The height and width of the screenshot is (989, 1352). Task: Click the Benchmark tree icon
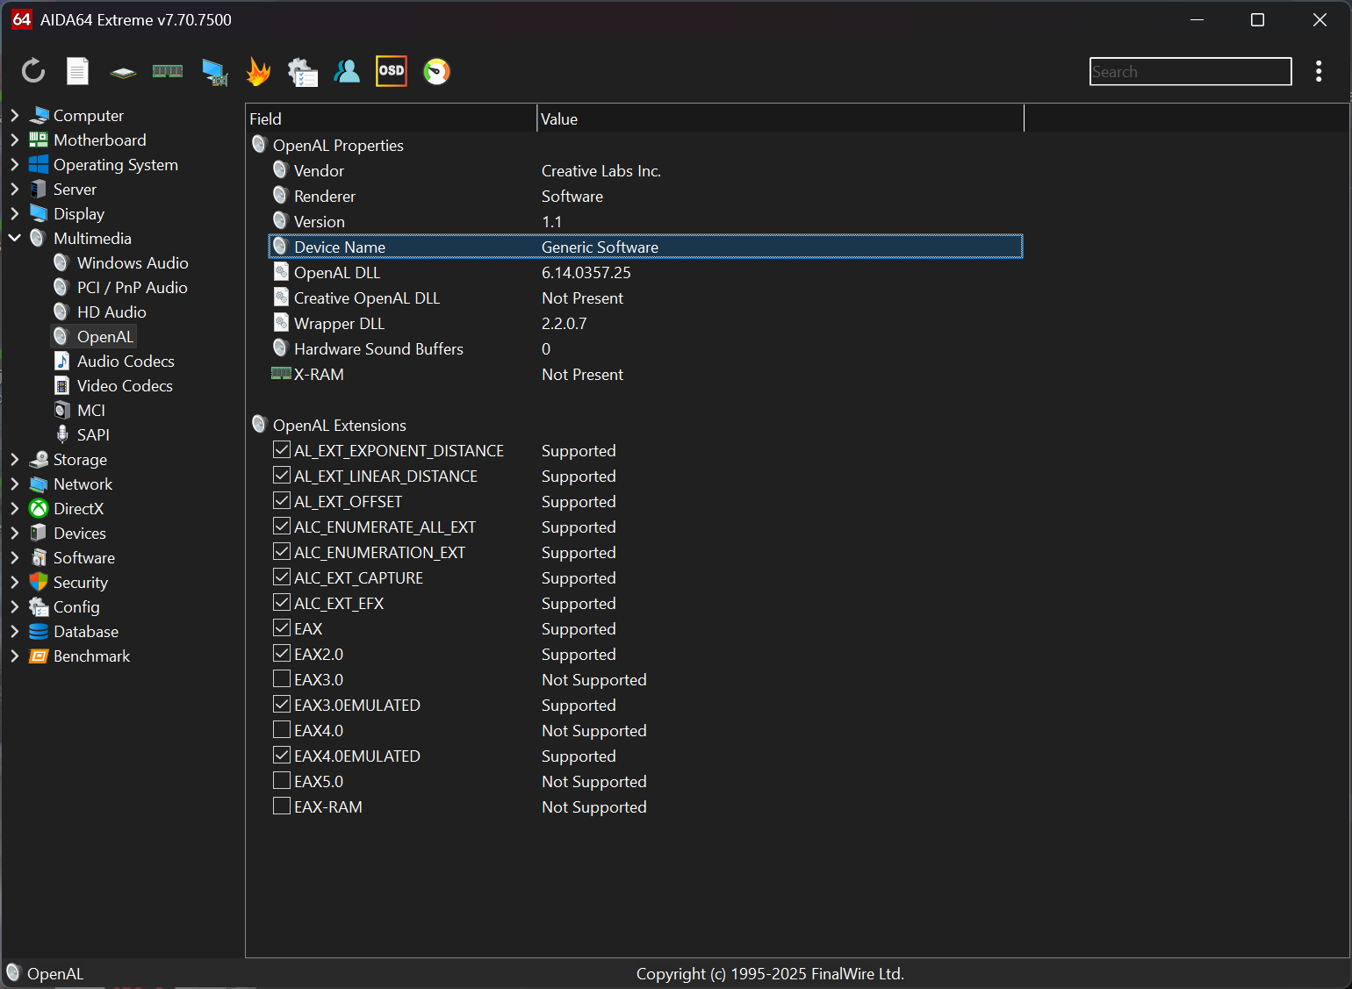[x=39, y=656]
